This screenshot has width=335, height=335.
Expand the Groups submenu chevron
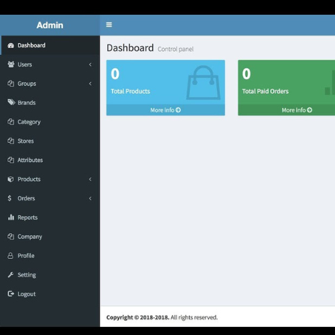[90, 84]
